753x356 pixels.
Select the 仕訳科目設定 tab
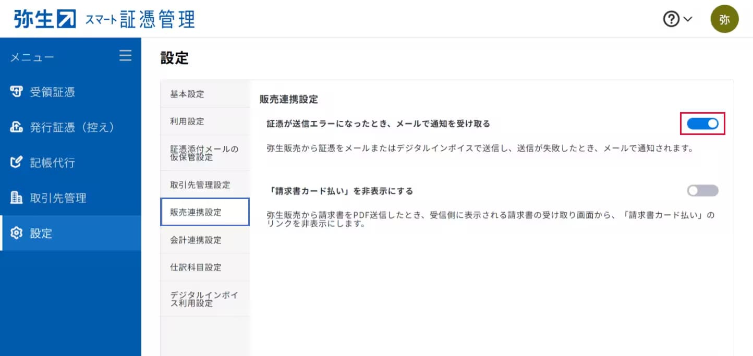pos(196,267)
